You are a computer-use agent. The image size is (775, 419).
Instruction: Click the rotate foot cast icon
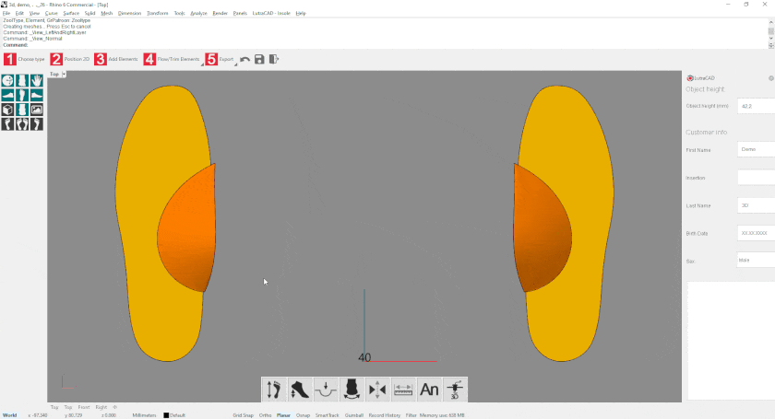pos(352,390)
